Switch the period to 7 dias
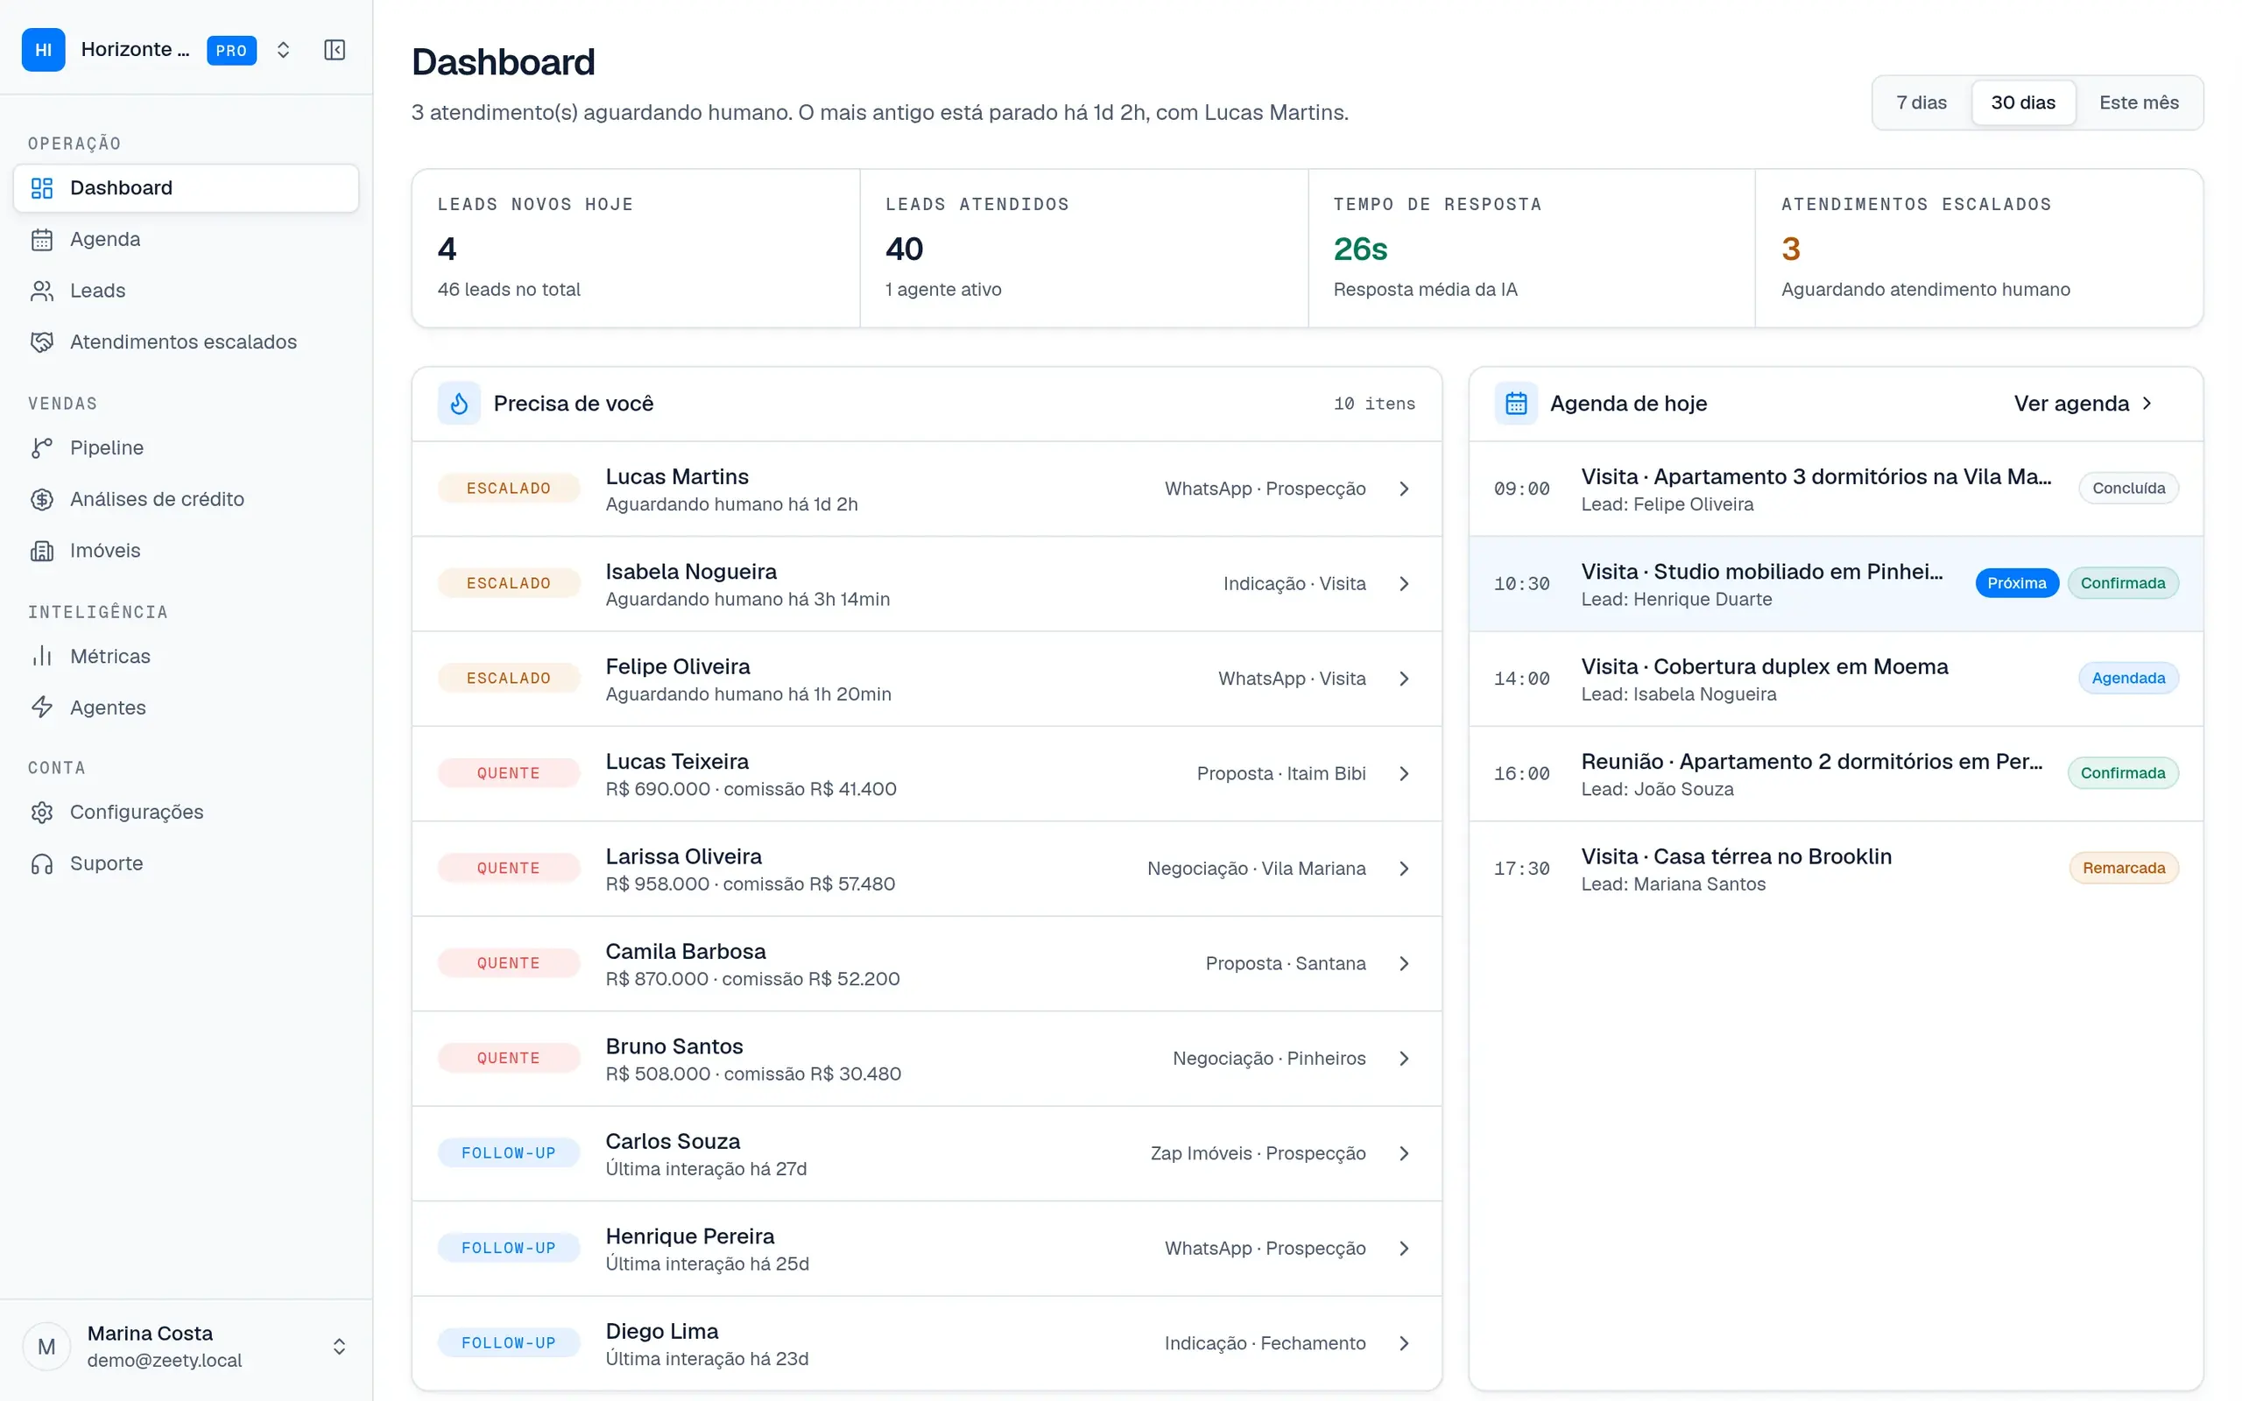 (x=1921, y=102)
